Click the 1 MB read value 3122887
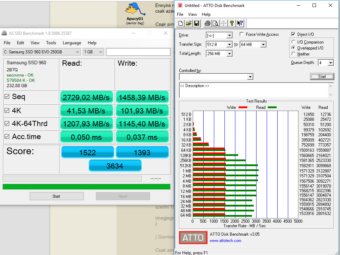Screen dimensions: 340x255 [x=323, y=171]
